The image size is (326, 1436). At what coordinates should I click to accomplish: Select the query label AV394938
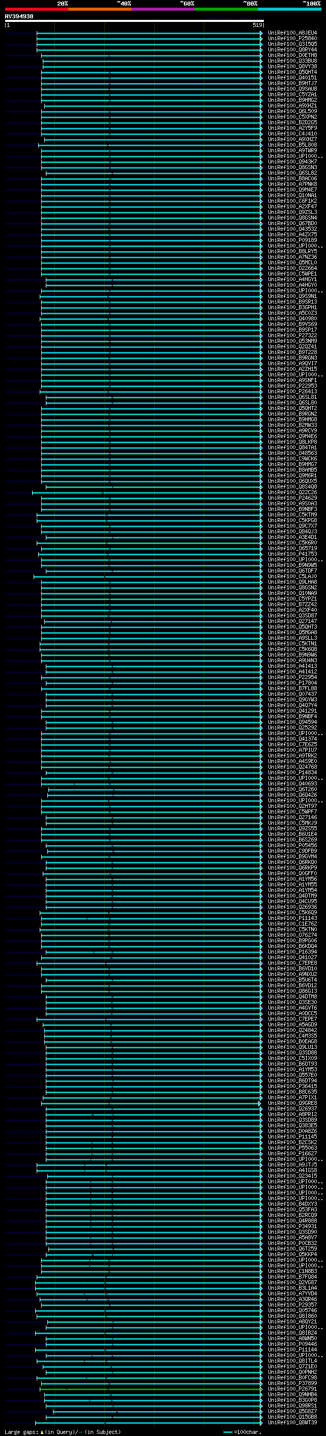tap(19, 16)
